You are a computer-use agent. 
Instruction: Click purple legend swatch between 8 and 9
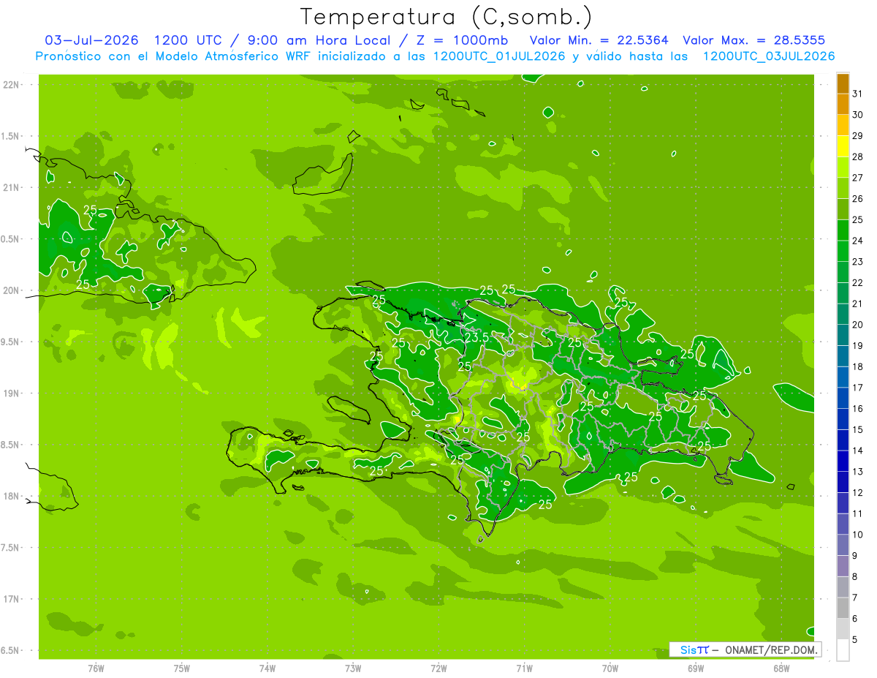(x=843, y=566)
